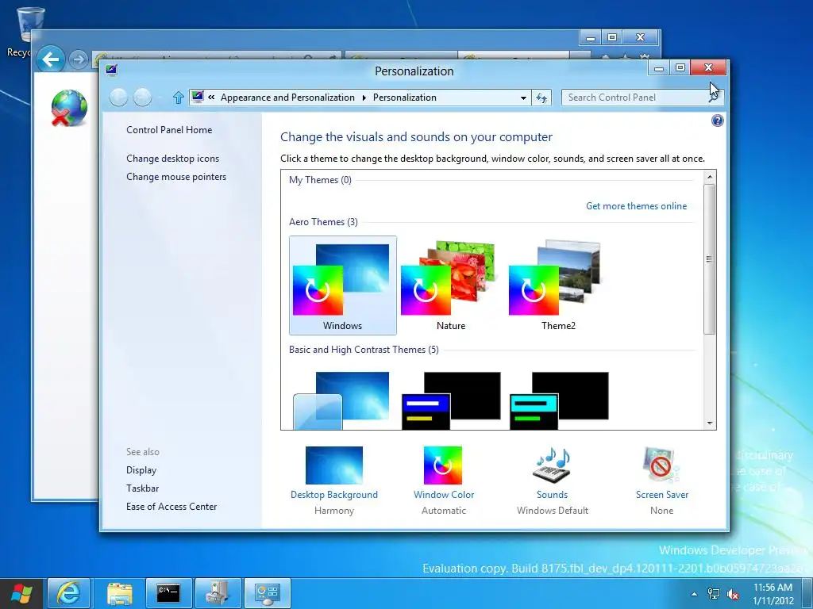Click Change mouse pointers link
The image size is (813, 609).
[176, 177]
